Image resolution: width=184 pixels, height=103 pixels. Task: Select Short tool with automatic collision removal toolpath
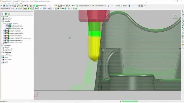[20, 39]
